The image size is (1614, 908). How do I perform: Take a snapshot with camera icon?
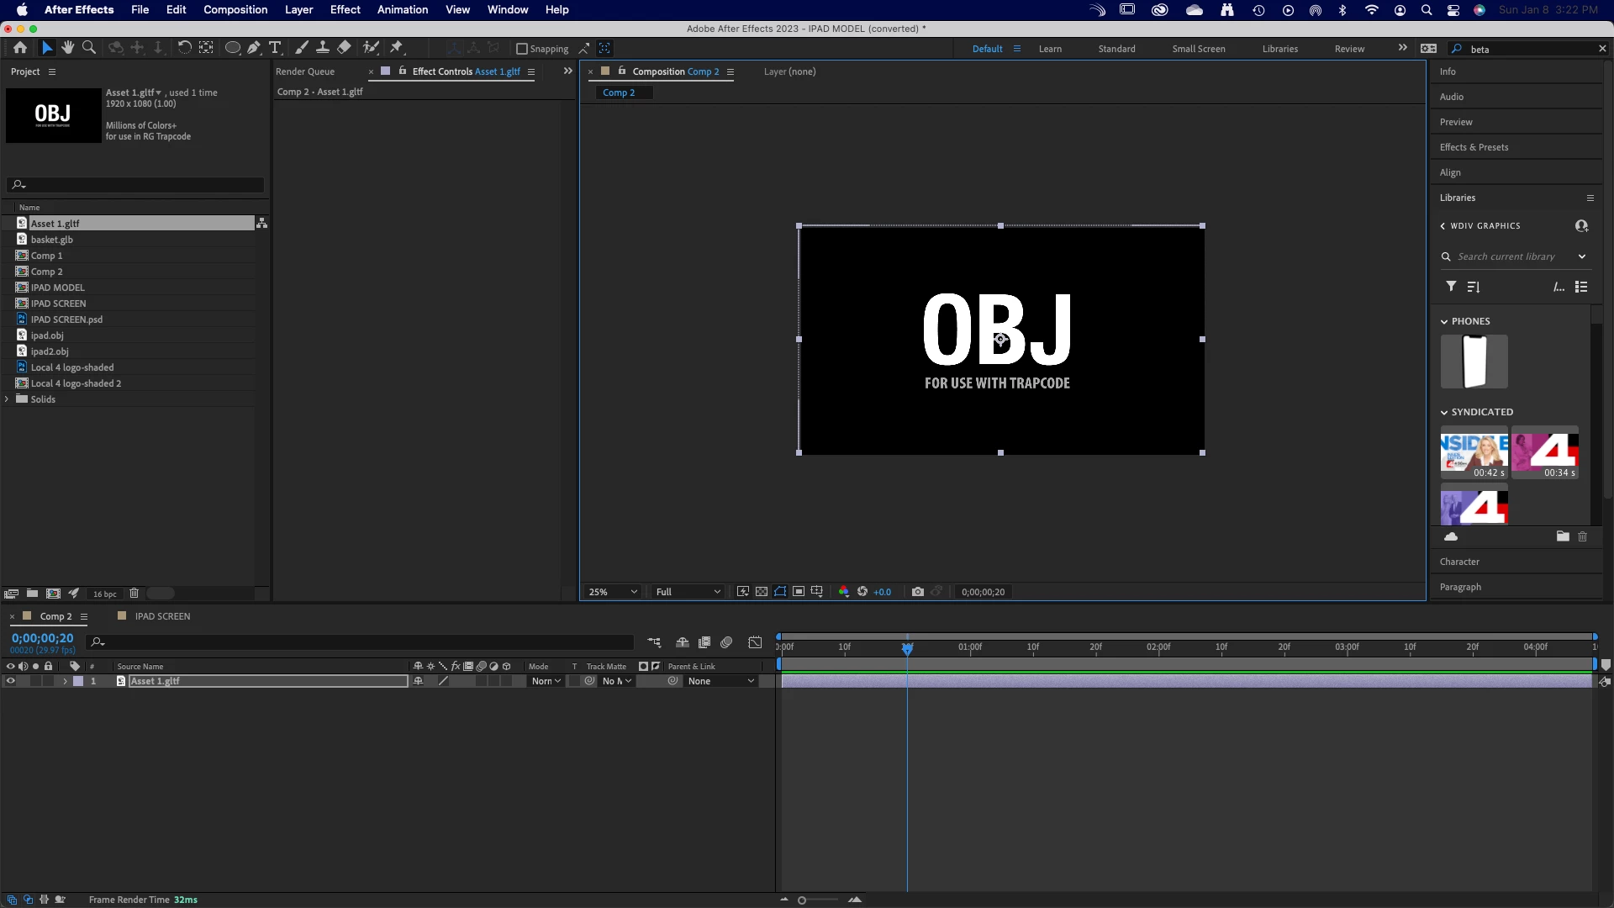[918, 592]
